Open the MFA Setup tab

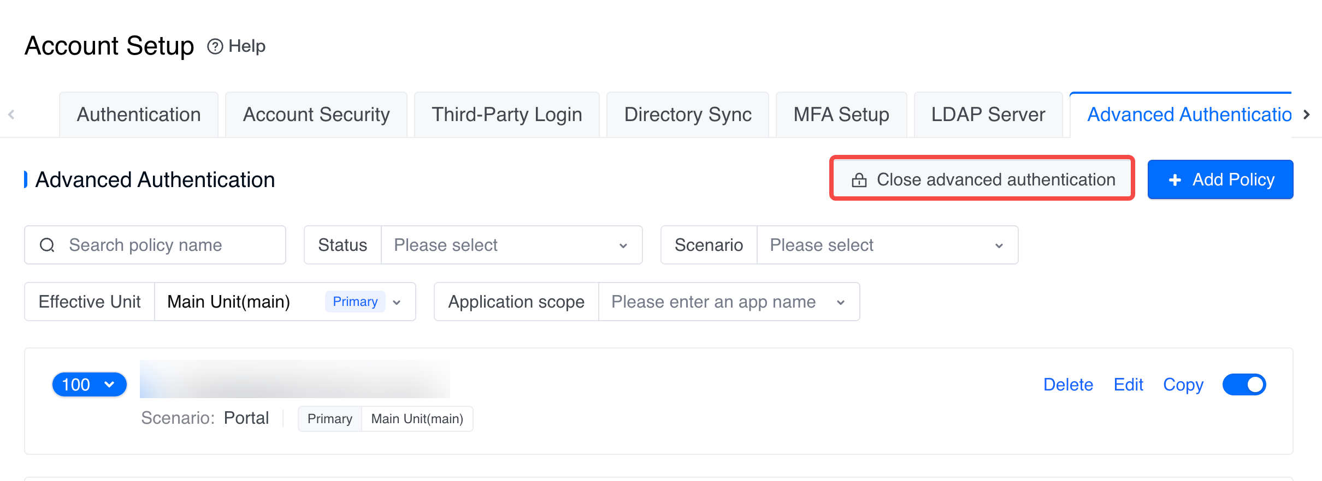[841, 115]
